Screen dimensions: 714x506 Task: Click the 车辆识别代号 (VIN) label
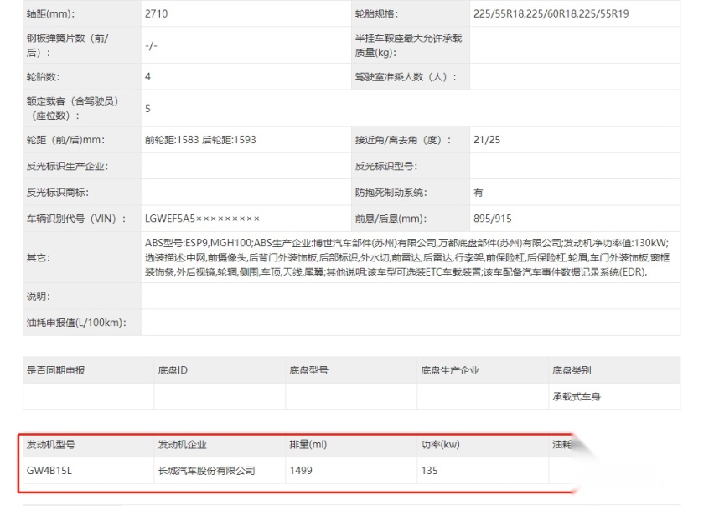point(76,219)
